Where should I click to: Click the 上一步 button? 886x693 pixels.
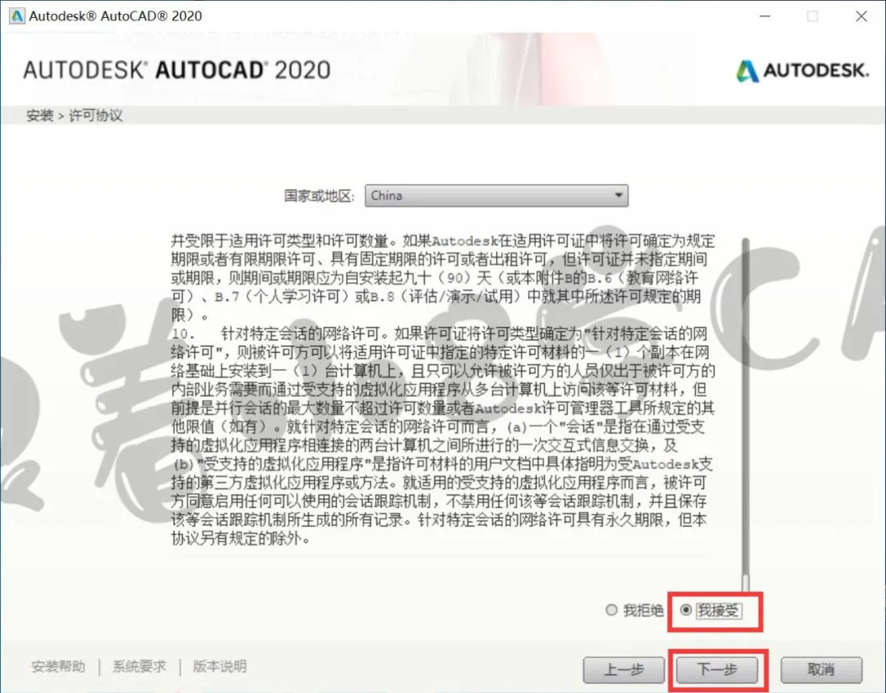(x=623, y=670)
